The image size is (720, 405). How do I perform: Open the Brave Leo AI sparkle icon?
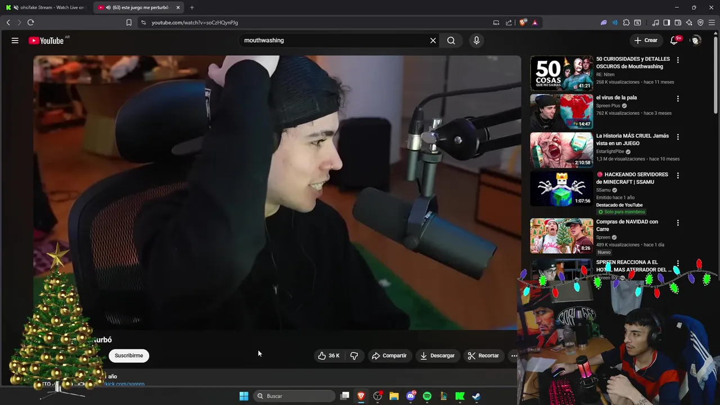pos(689,22)
